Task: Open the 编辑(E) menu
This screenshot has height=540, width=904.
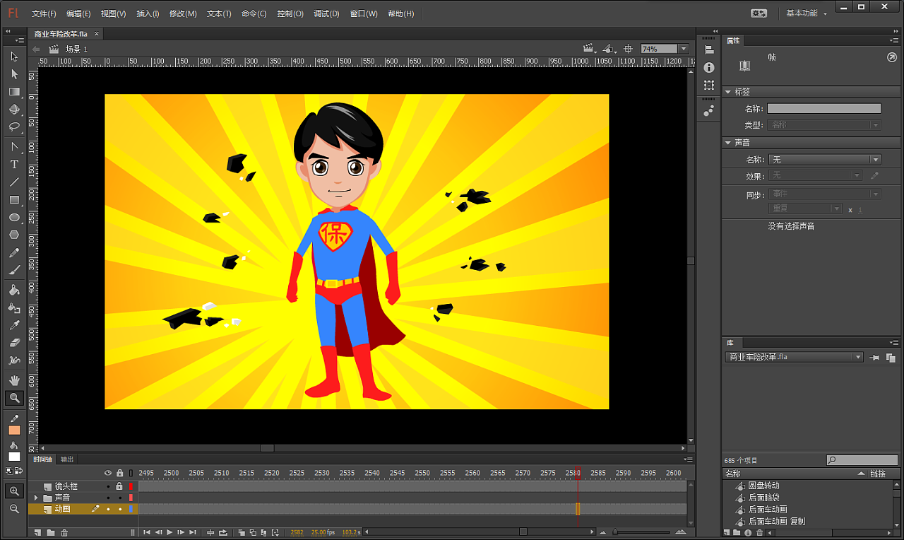Action: pyautogui.click(x=78, y=13)
